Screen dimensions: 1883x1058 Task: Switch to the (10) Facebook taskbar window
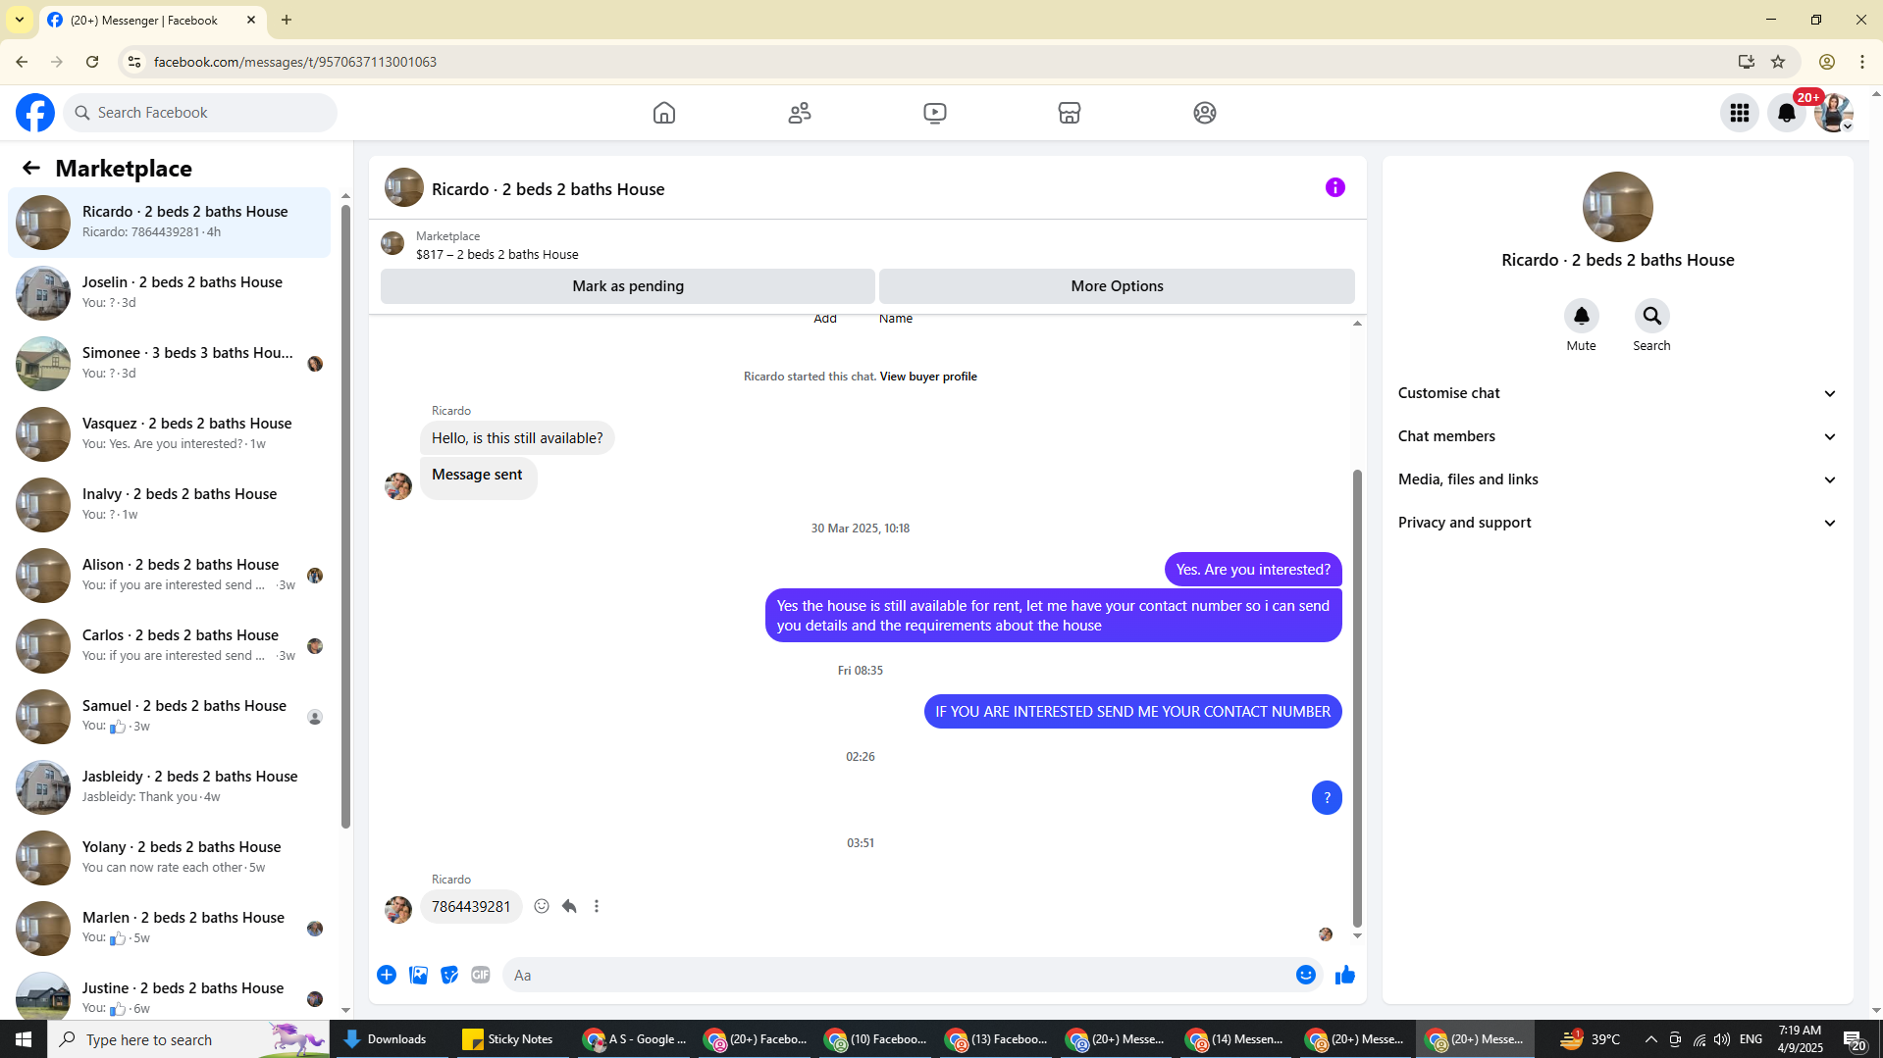(875, 1039)
